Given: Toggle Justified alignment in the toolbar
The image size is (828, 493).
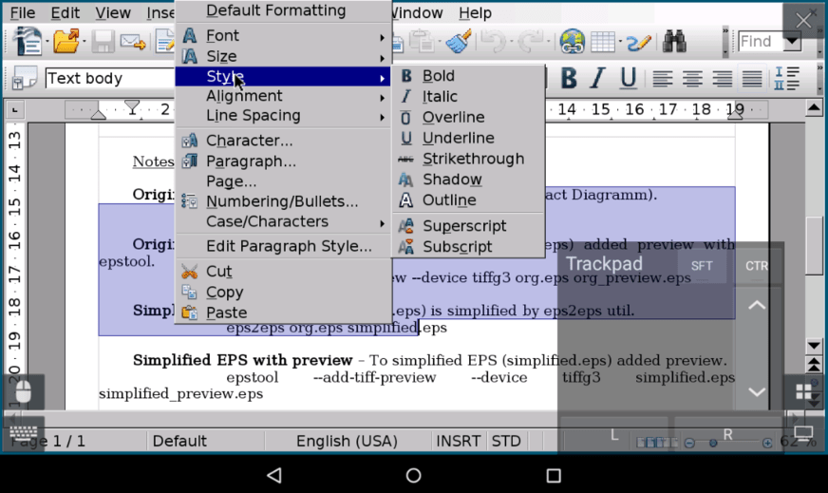Looking at the screenshot, I should tap(752, 78).
